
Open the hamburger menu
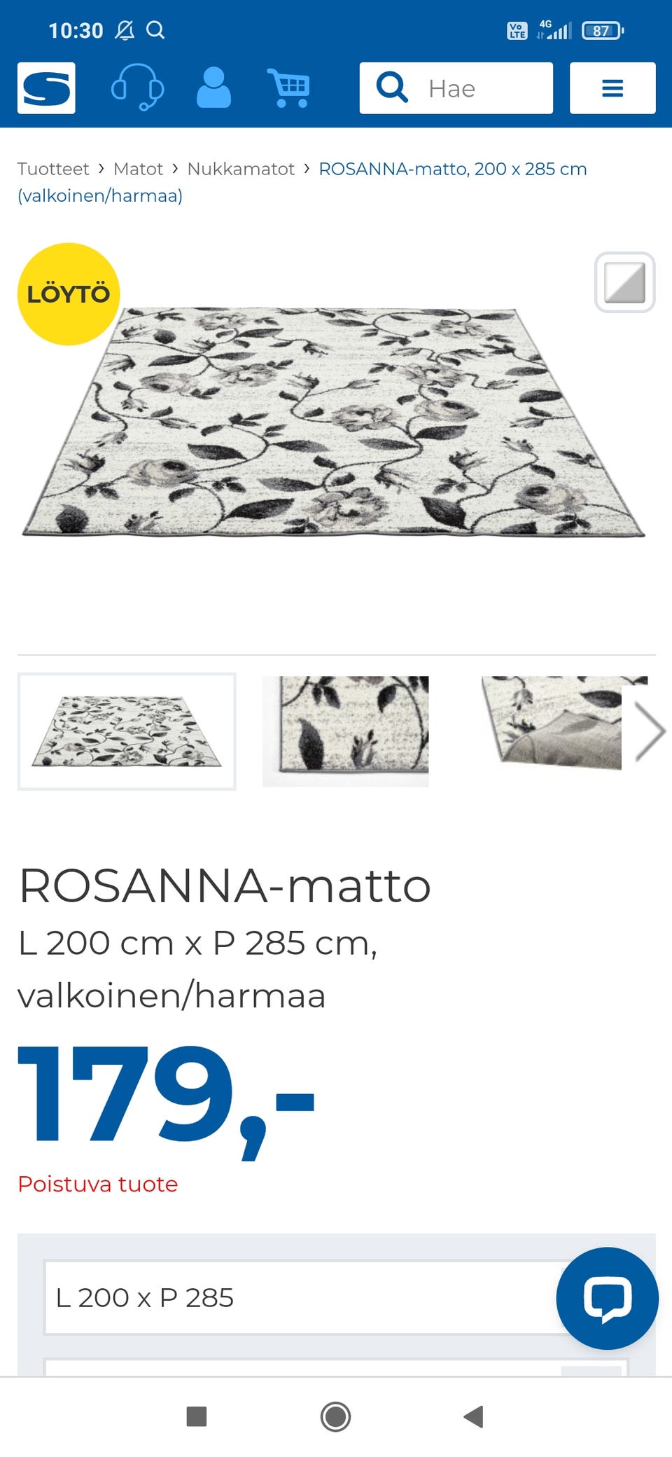(612, 88)
